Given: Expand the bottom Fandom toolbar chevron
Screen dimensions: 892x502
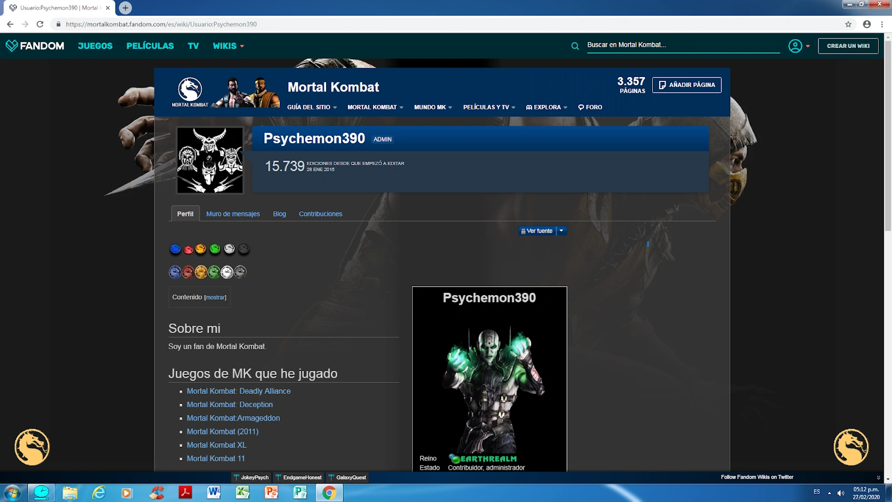Looking at the screenshot, I should tap(879, 477).
